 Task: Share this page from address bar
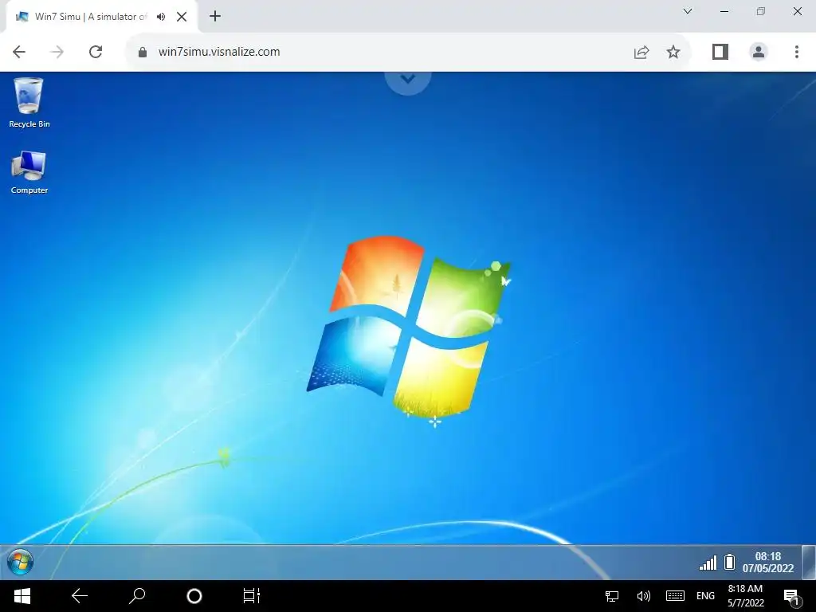pyautogui.click(x=641, y=52)
